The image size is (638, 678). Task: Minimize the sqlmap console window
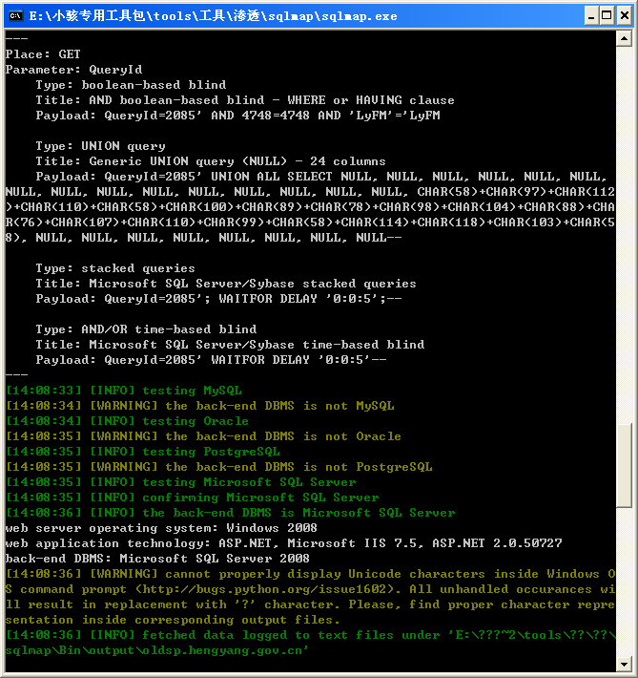[x=591, y=16]
